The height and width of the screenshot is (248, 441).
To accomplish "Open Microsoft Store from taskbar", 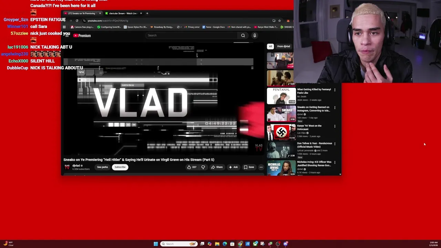I will point(232,244).
